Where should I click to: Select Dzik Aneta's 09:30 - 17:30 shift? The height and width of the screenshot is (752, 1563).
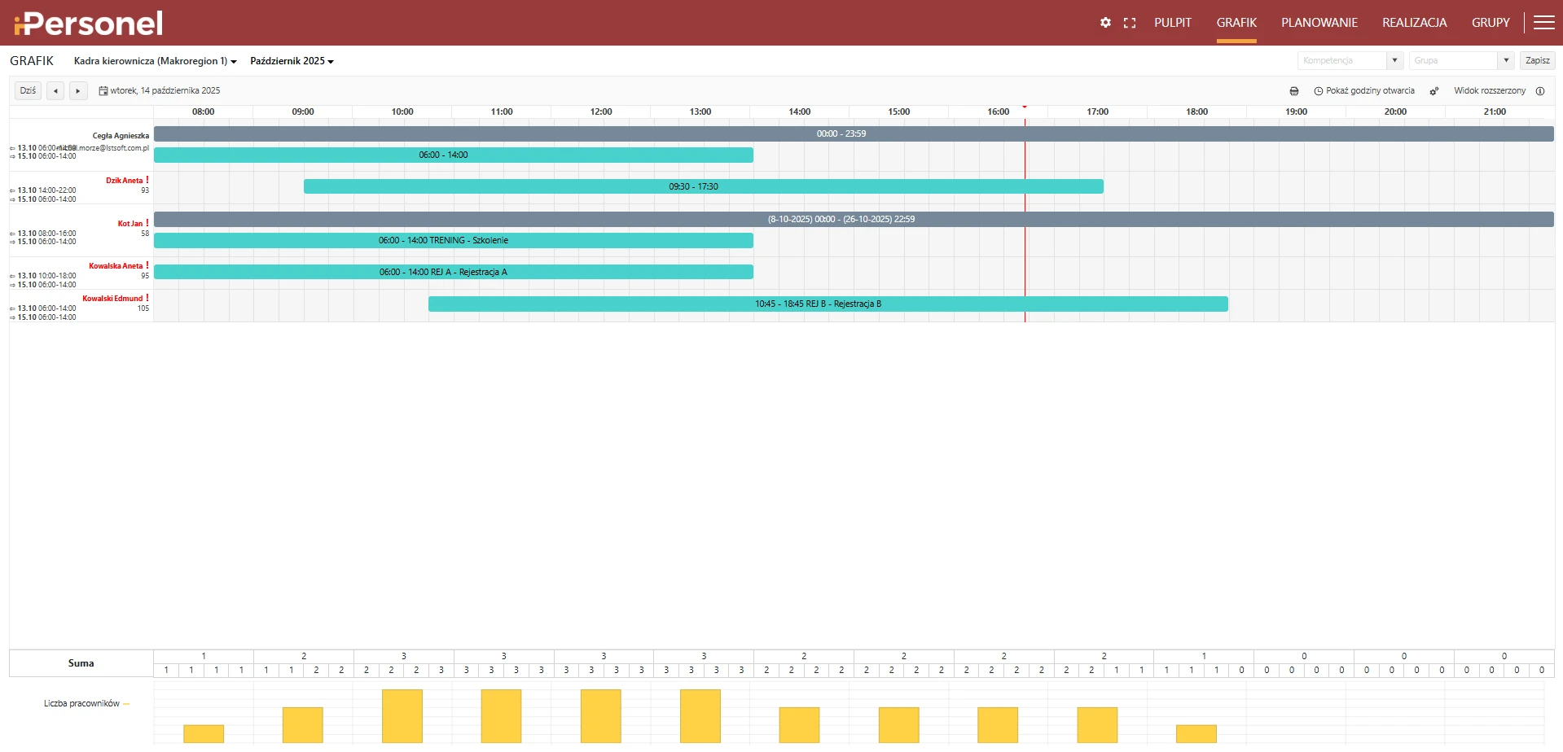tap(703, 186)
